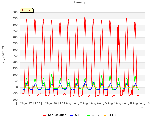Click the Energy chart title
Screen dimensions: 160x120
click(80, 2)
